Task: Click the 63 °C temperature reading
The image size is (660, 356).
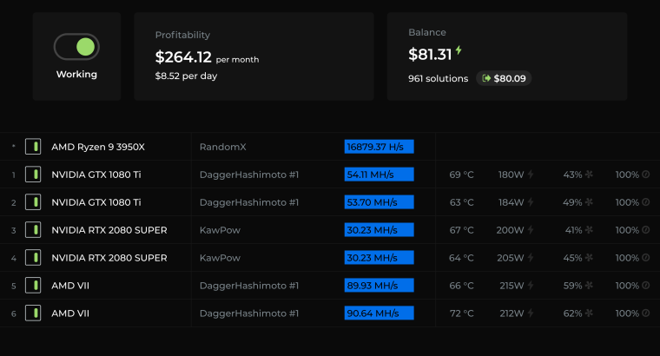Action: point(461,202)
